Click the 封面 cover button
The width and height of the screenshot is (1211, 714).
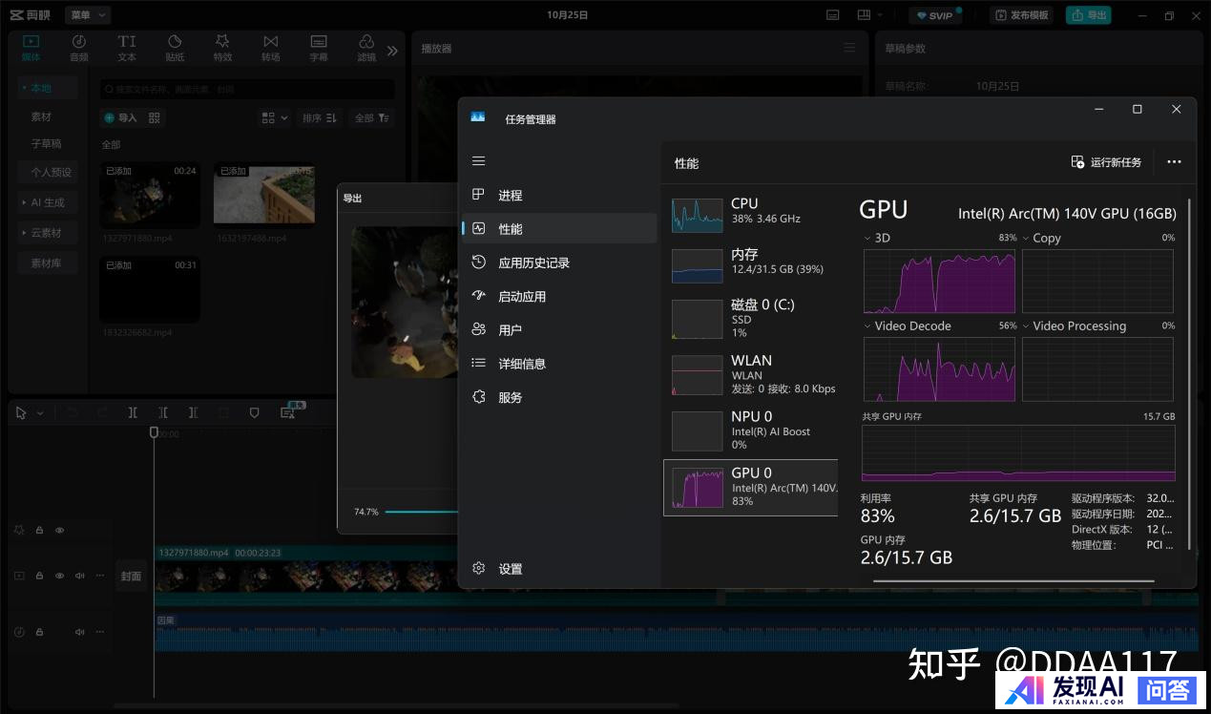pos(132,576)
